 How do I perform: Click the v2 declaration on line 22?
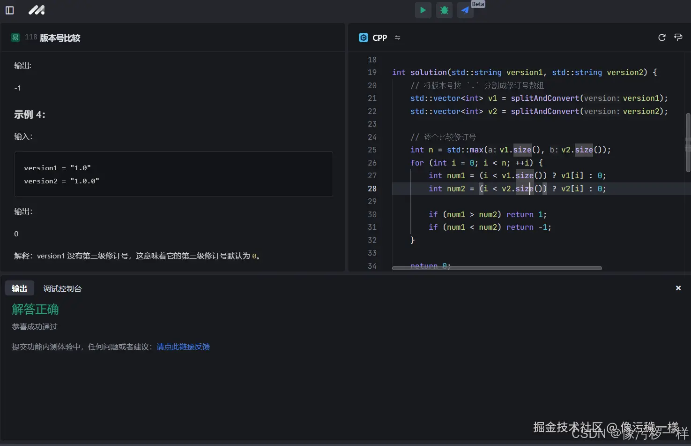tap(492, 111)
